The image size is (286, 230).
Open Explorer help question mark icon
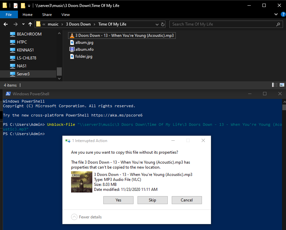click(x=283, y=14)
